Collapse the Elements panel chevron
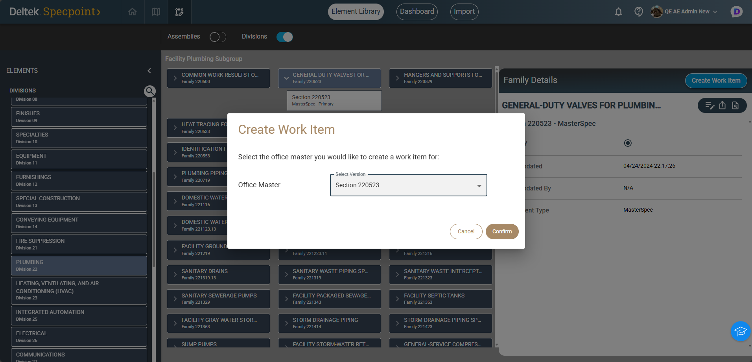 (149, 71)
